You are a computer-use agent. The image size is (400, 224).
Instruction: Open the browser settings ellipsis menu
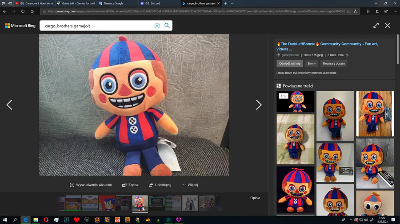pos(395,11)
